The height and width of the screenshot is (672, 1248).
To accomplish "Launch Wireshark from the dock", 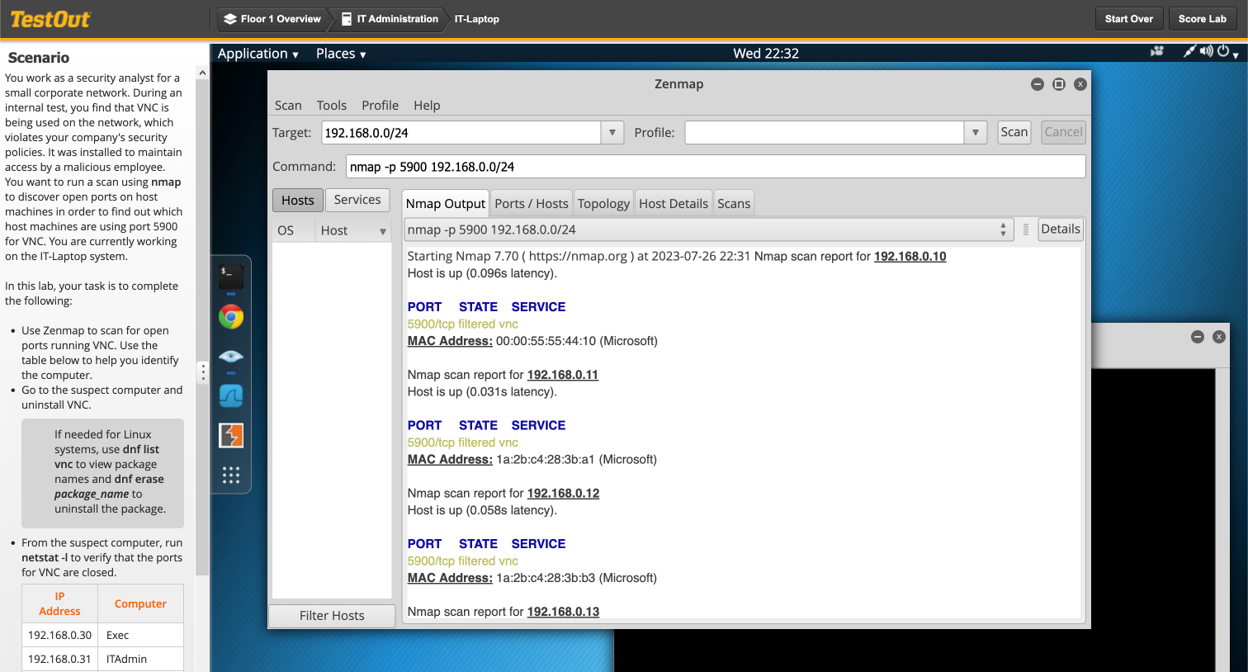I will tap(230, 396).
